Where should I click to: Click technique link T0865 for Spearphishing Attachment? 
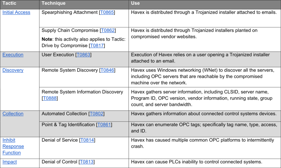[107, 12]
